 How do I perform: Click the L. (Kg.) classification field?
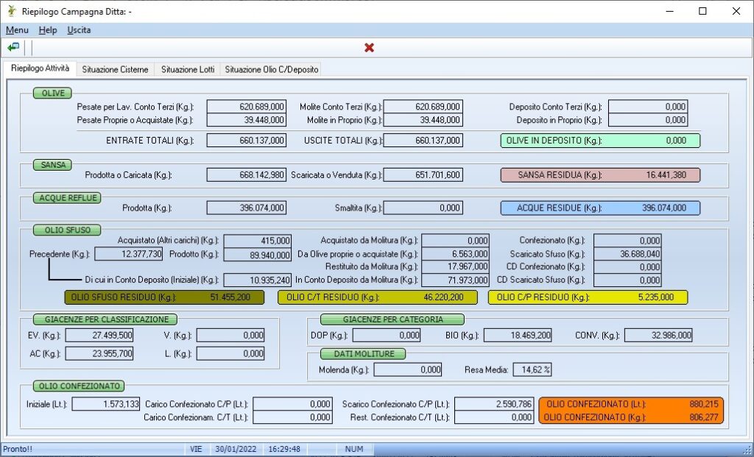point(230,354)
